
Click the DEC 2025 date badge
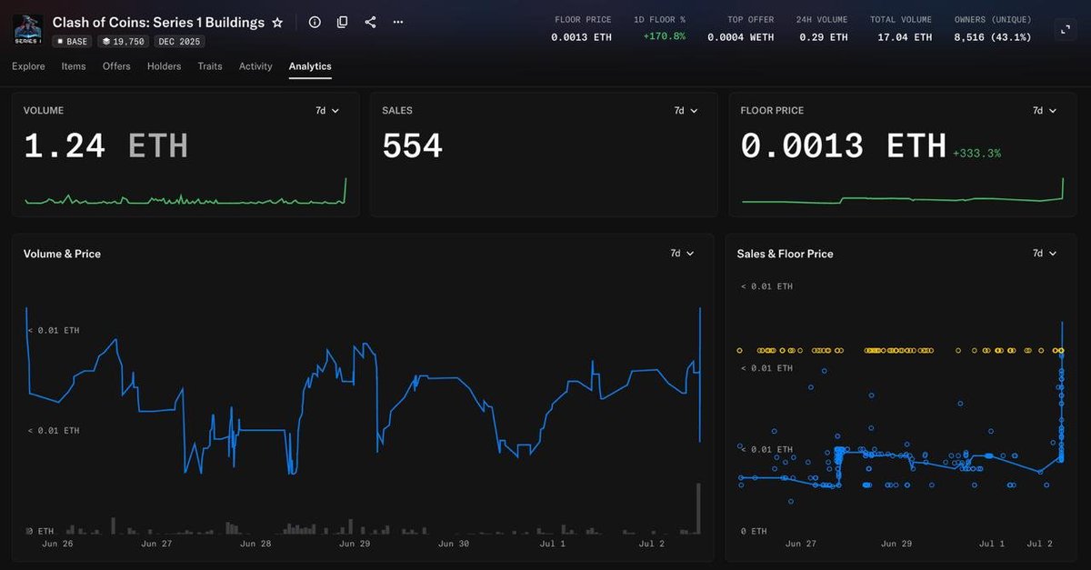click(179, 42)
